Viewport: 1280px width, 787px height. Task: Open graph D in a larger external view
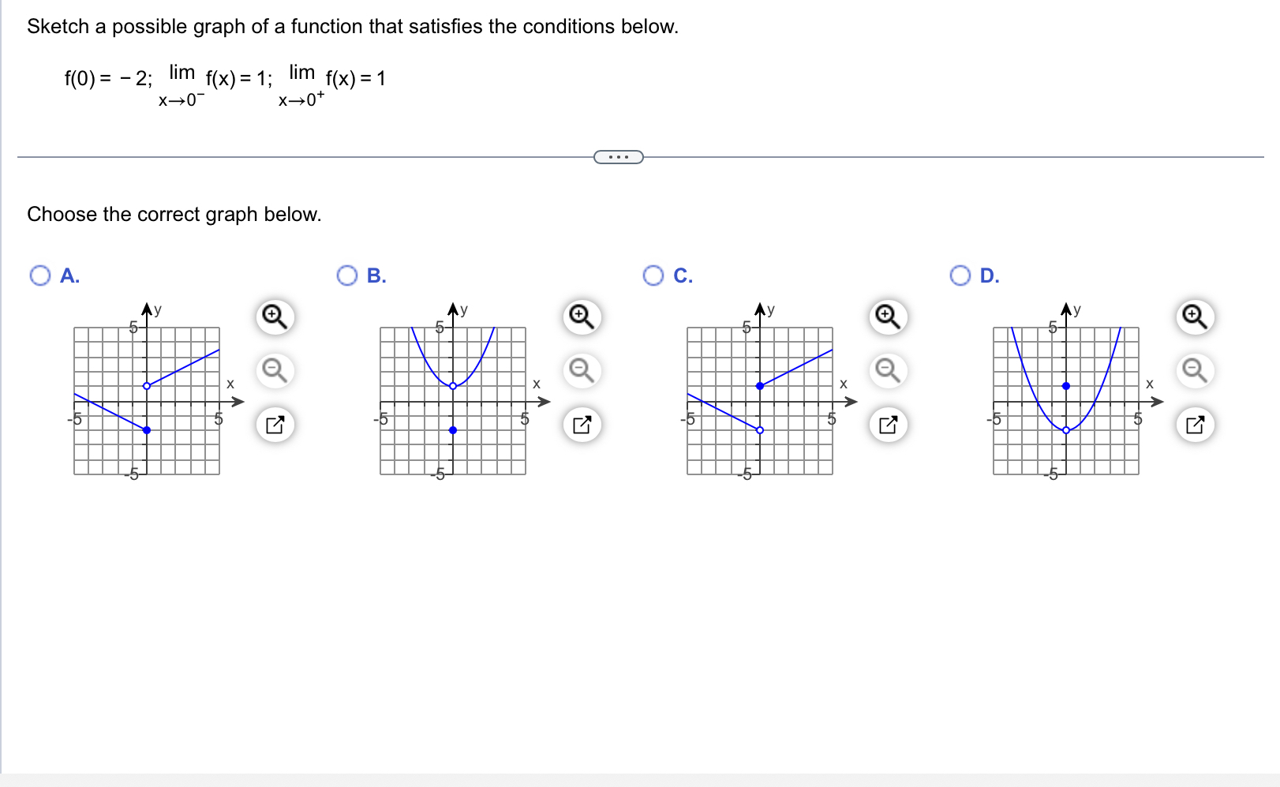(x=1194, y=425)
